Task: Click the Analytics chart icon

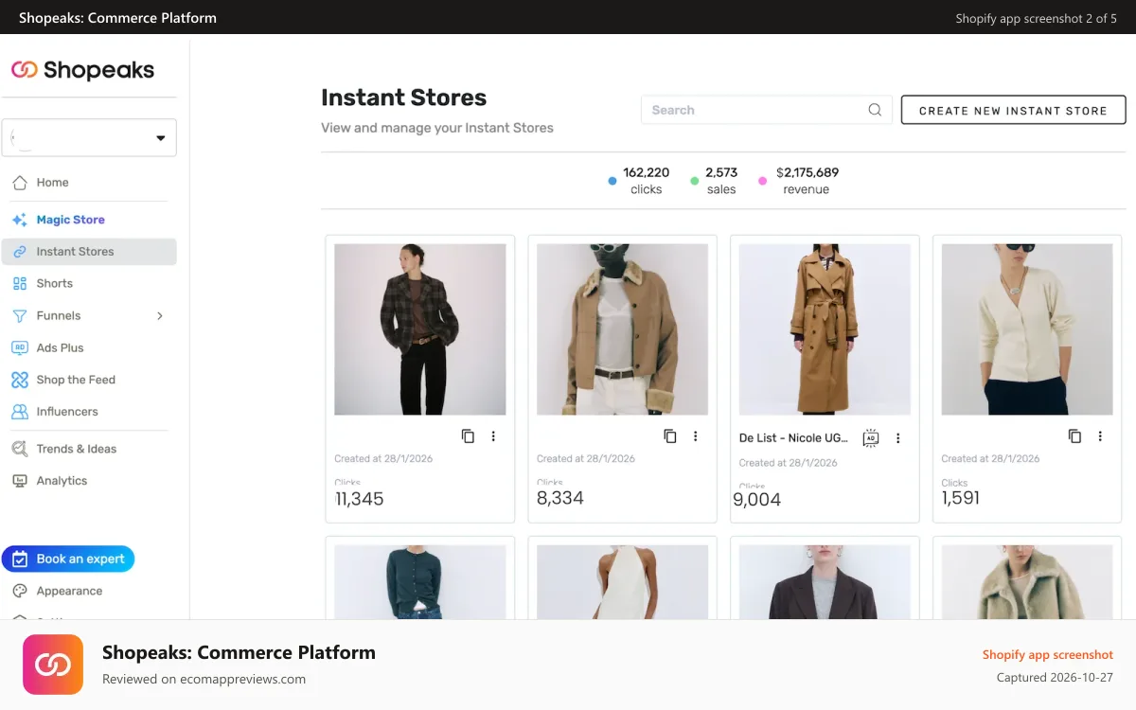Action: [19, 481]
